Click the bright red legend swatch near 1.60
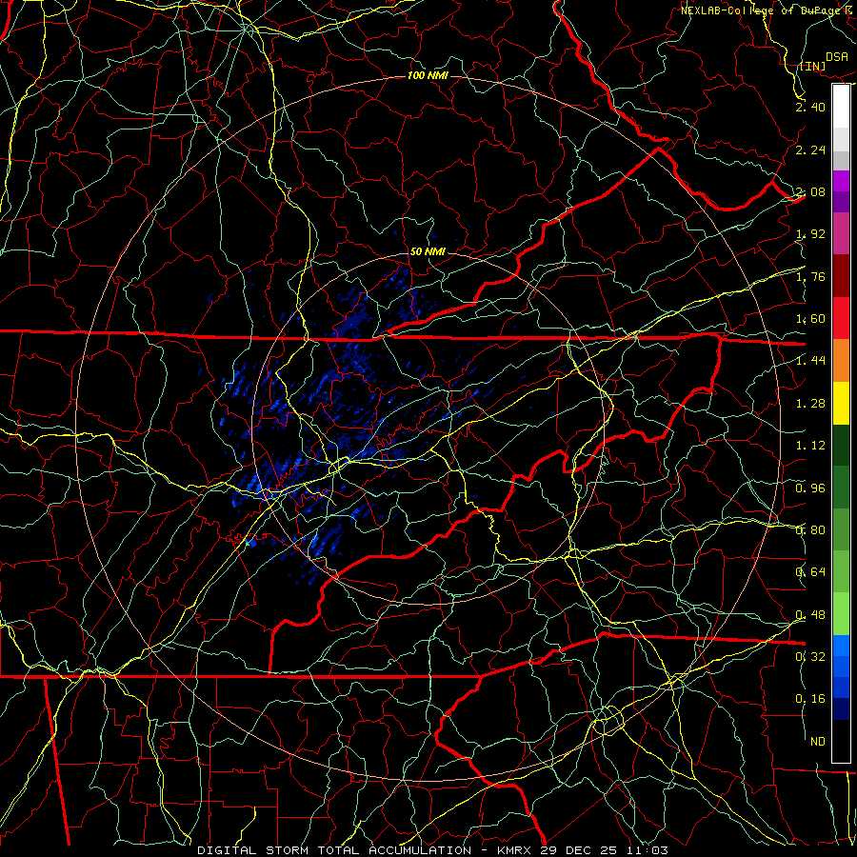 coord(841,317)
